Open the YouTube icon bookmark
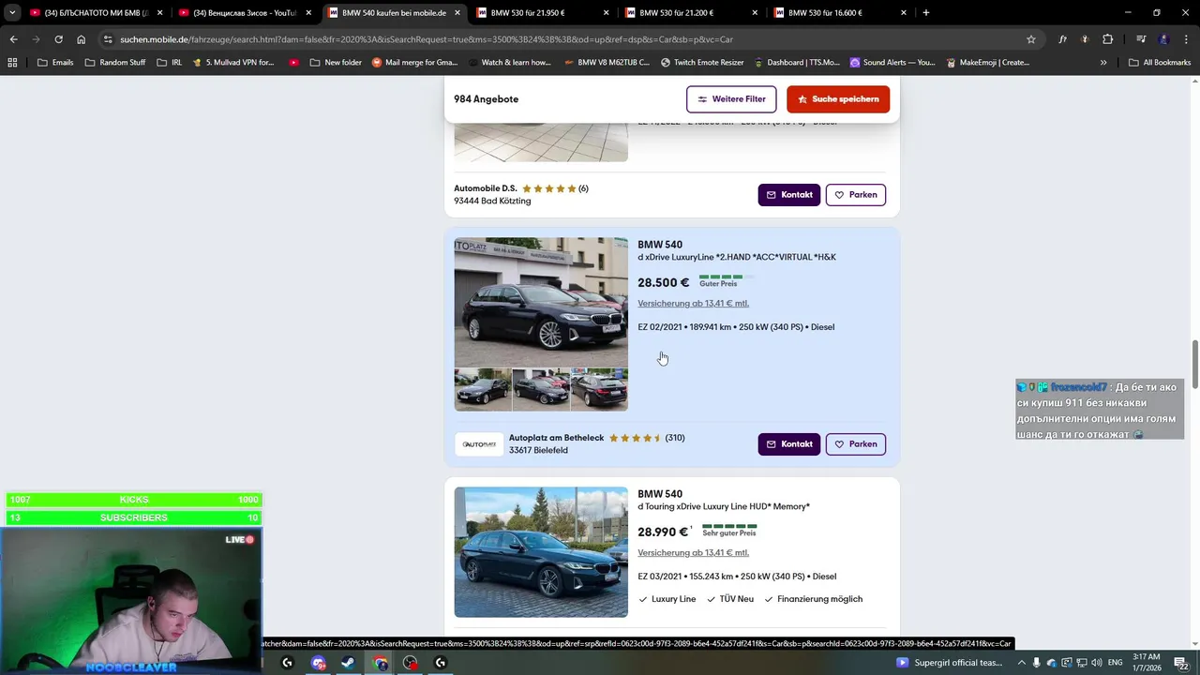This screenshot has width=1200, height=675. pos(293,63)
